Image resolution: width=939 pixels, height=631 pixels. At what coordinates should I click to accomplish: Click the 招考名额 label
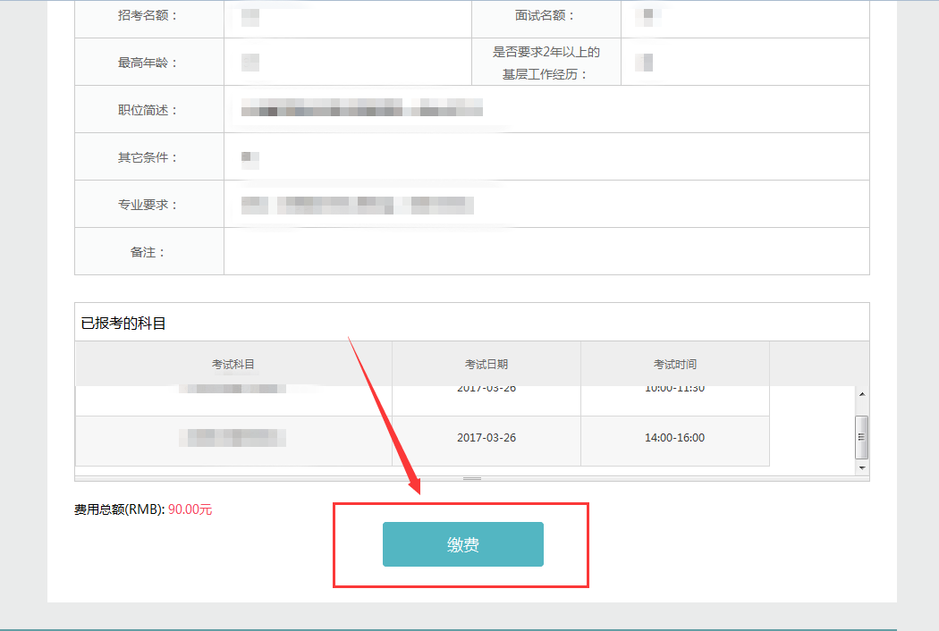point(148,15)
